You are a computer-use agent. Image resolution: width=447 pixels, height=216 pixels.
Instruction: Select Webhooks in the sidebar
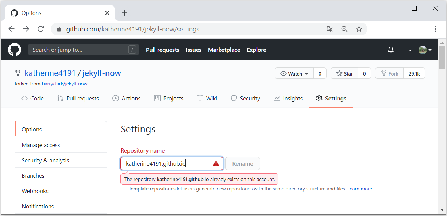pyautogui.click(x=61, y=191)
